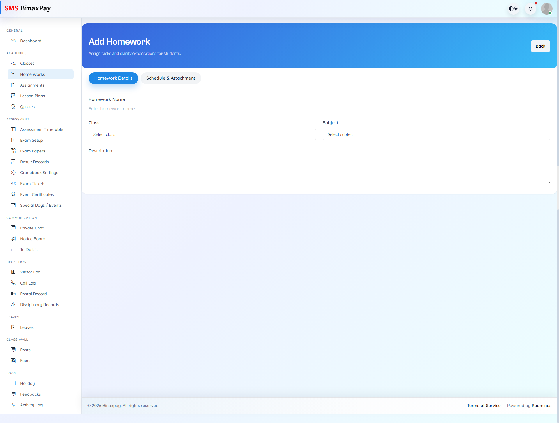Select the Private Chat icon

click(13, 228)
